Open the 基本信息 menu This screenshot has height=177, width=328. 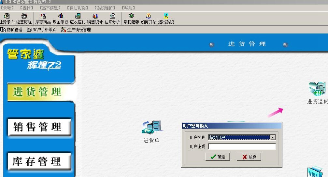coord(50,8)
